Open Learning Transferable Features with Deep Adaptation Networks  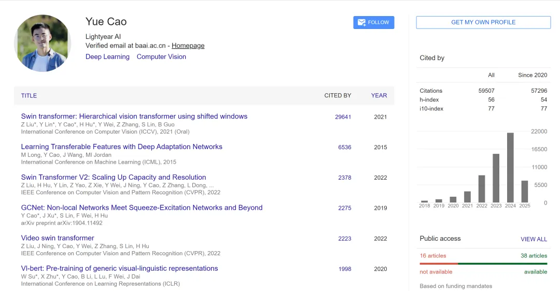click(122, 147)
